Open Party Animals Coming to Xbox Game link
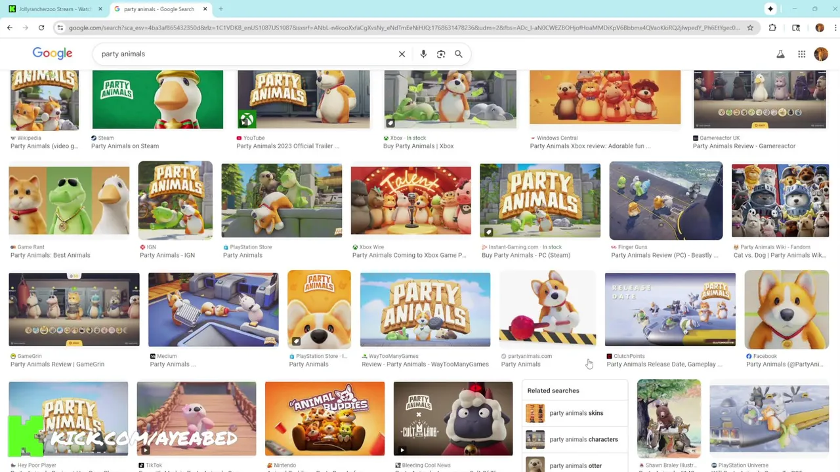The height and width of the screenshot is (472, 840). tap(409, 255)
